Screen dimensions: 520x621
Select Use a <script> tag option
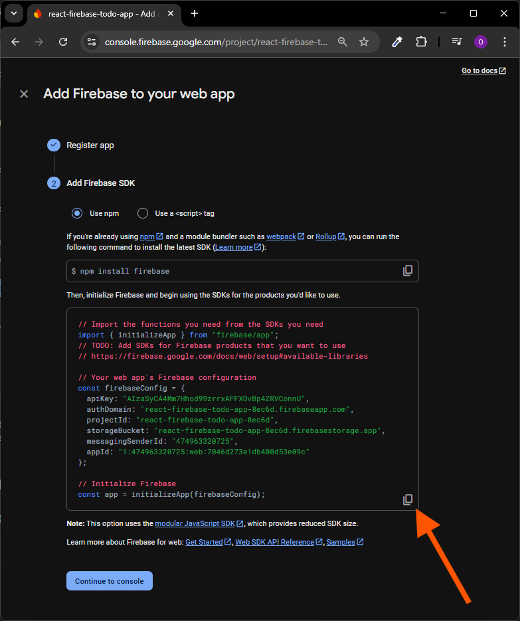click(x=143, y=213)
